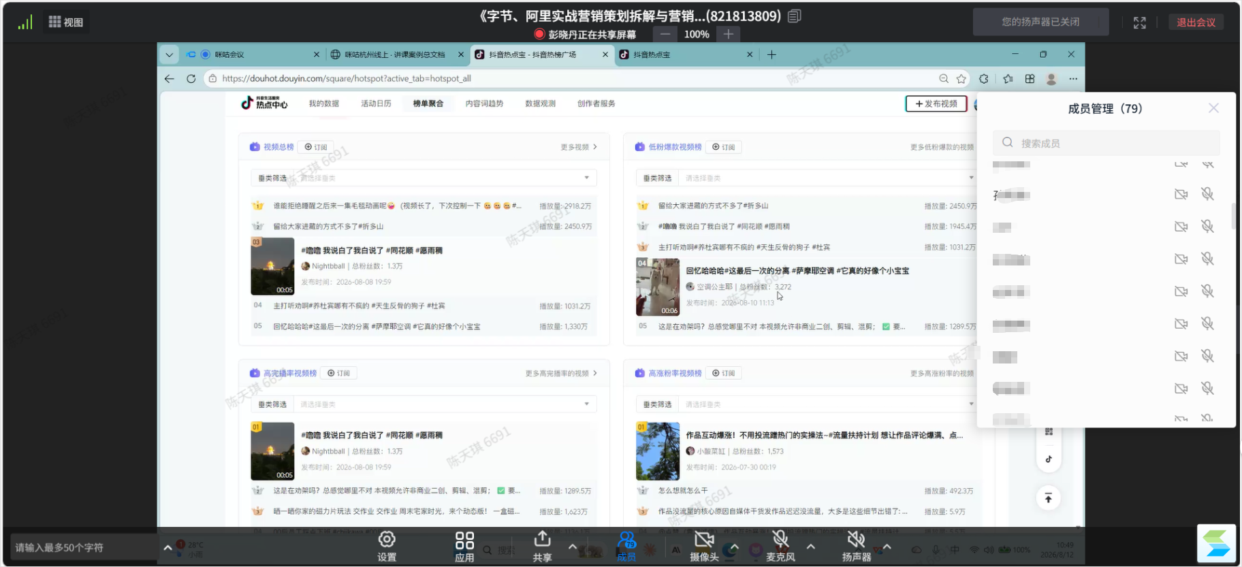The image size is (1242, 567).
Task: Go to 内容词趋势 nav item
Action: click(x=484, y=103)
